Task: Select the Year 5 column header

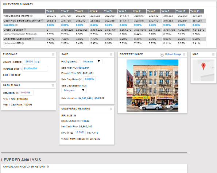Action: [x=110, y=11]
